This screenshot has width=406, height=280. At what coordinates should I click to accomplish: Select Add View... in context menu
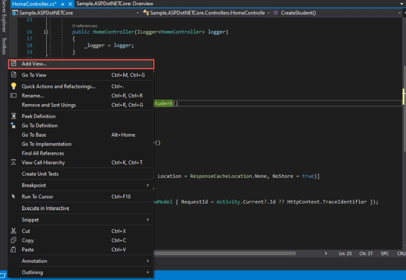tap(81, 64)
